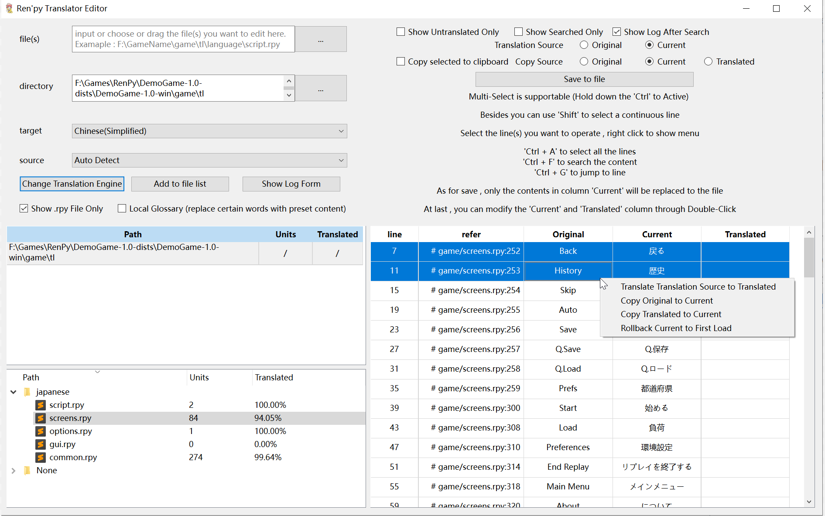Click the japanese folder icon
Screen dimensions: 825x516
point(27,392)
